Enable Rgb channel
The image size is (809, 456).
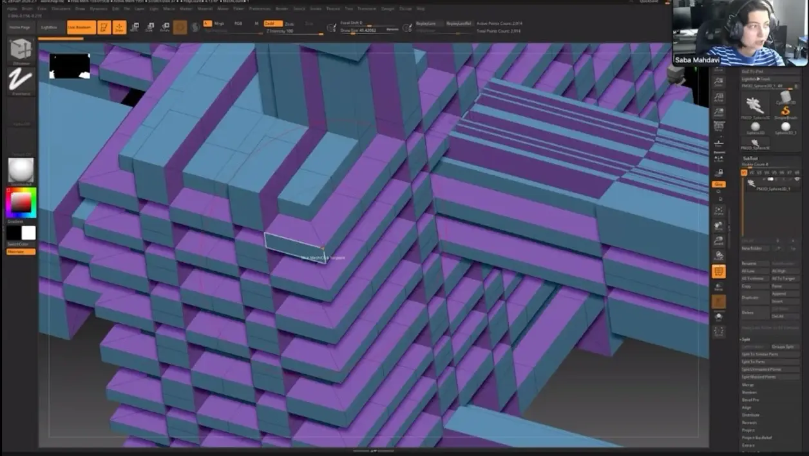pos(238,23)
